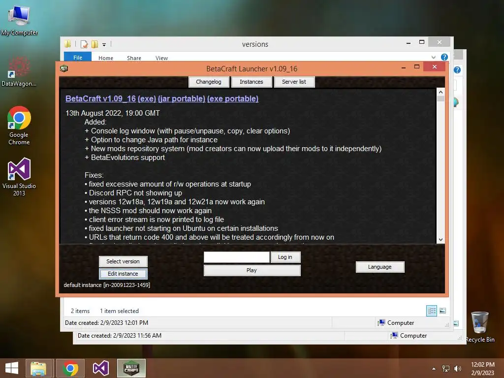Open the Recycle Bin icon
504x378 pixels.
(480, 327)
